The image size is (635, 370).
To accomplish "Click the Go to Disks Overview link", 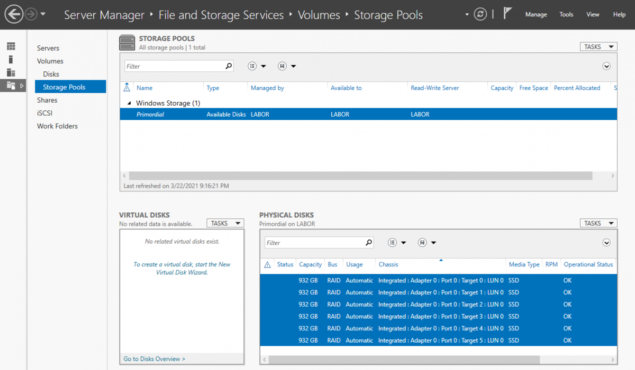I will coord(154,359).
